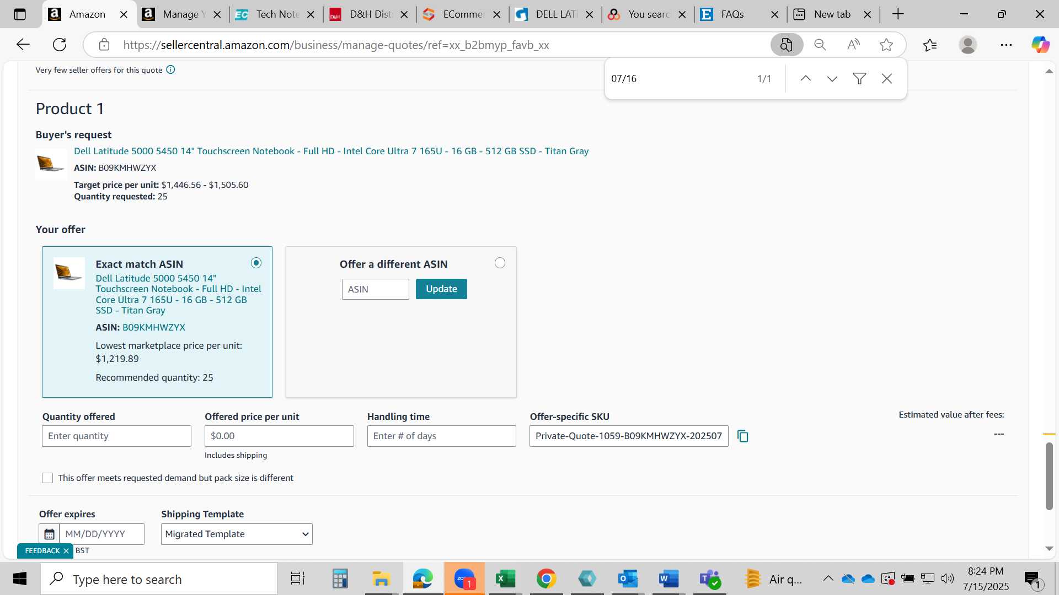Click the scroll up arrow of page

tap(1049, 72)
